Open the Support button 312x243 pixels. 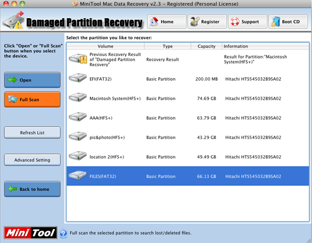(x=247, y=22)
